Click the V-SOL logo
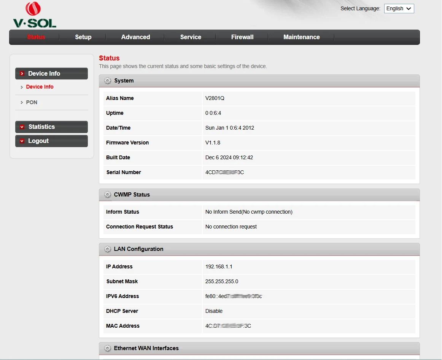Screen dimensions: 442x360 34,15
